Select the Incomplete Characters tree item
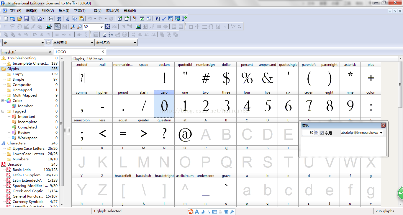Image resolution: width=403 pixels, height=215 pixels. pos(31,63)
